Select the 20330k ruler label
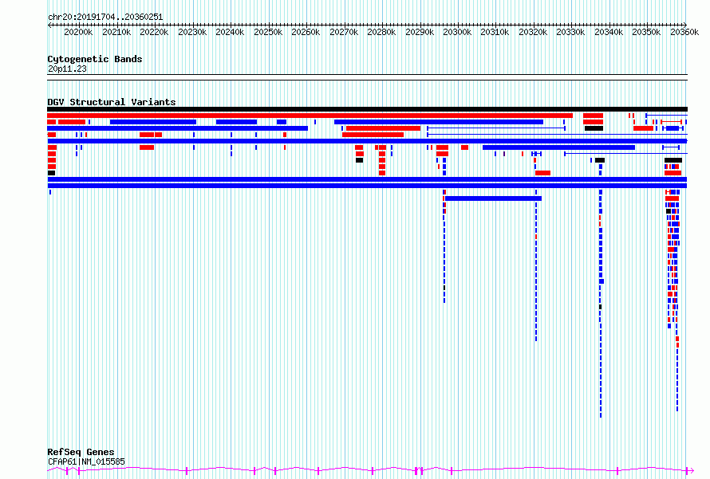 570,32
